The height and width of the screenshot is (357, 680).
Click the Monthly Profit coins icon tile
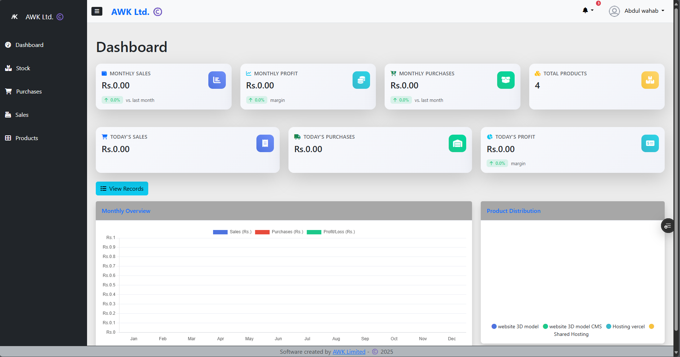coord(361,80)
